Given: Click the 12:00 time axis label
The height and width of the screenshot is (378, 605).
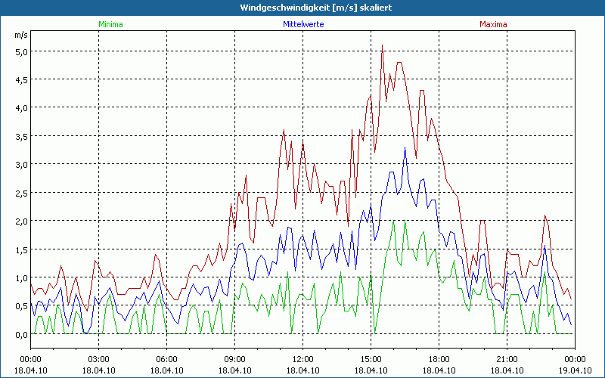Looking at the screenshot, I should pos(303,360).
